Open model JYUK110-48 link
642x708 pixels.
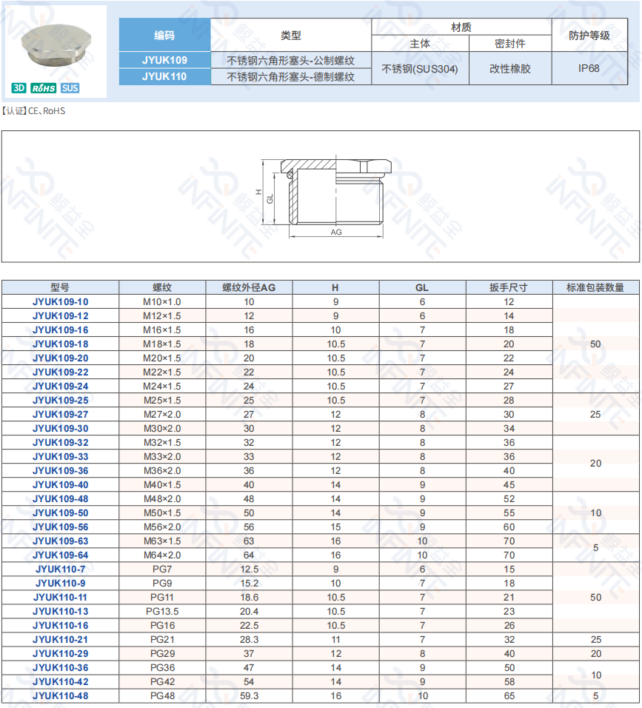(61, 696)
